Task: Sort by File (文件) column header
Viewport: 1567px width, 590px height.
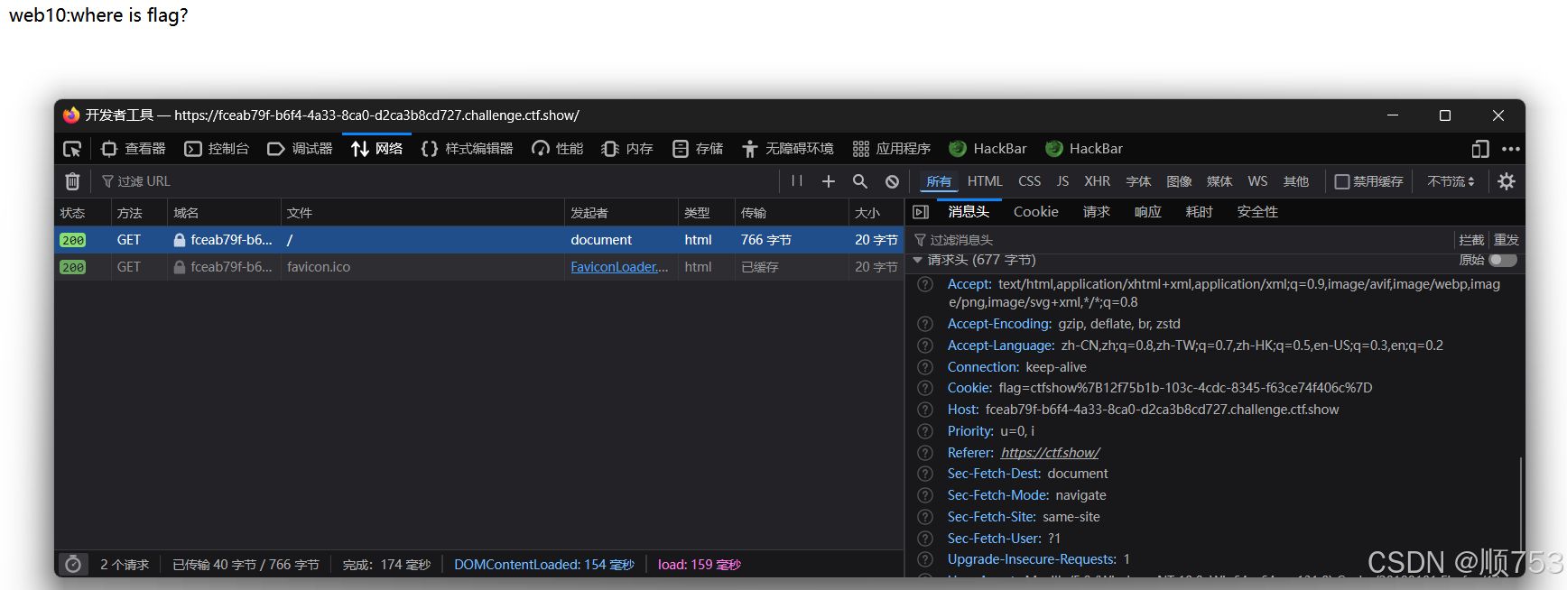Action: (x=422, y=213)
